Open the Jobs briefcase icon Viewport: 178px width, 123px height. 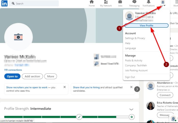click(120, 2)
